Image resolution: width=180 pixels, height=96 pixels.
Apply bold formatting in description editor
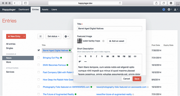(91, 56)
